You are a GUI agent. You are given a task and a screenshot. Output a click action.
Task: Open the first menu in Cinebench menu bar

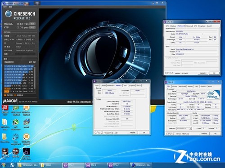point(5,7)
